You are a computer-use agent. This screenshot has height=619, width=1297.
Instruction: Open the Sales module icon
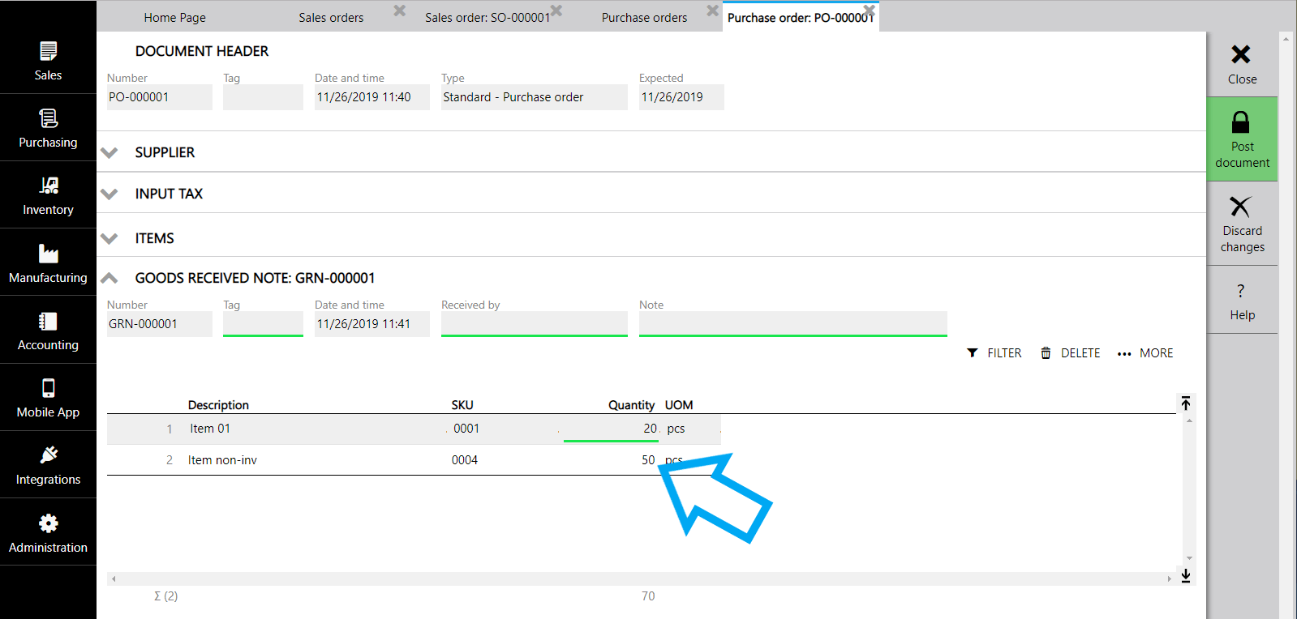tap(48, 52)
